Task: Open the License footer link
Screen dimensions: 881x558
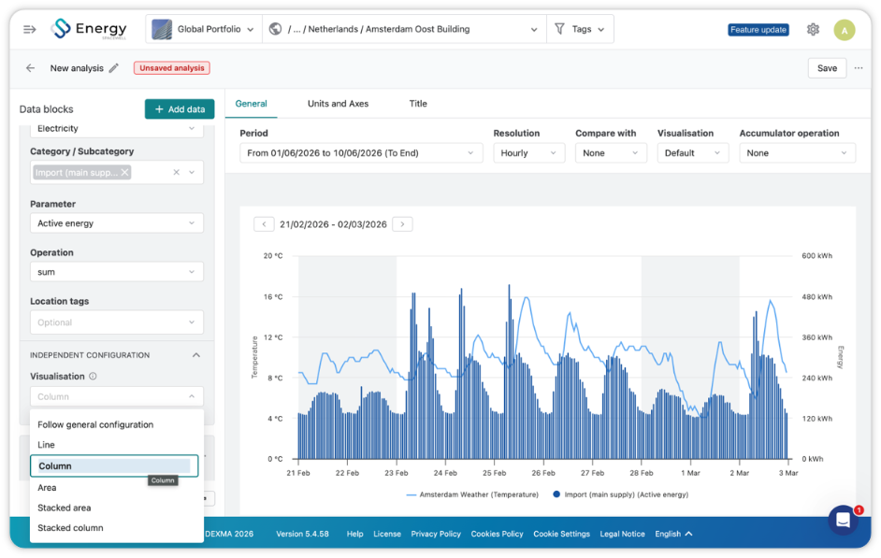Action: [x=387, y=534]
